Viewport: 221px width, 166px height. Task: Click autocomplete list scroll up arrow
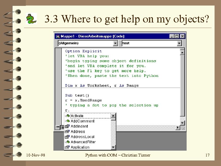point(113,116)
